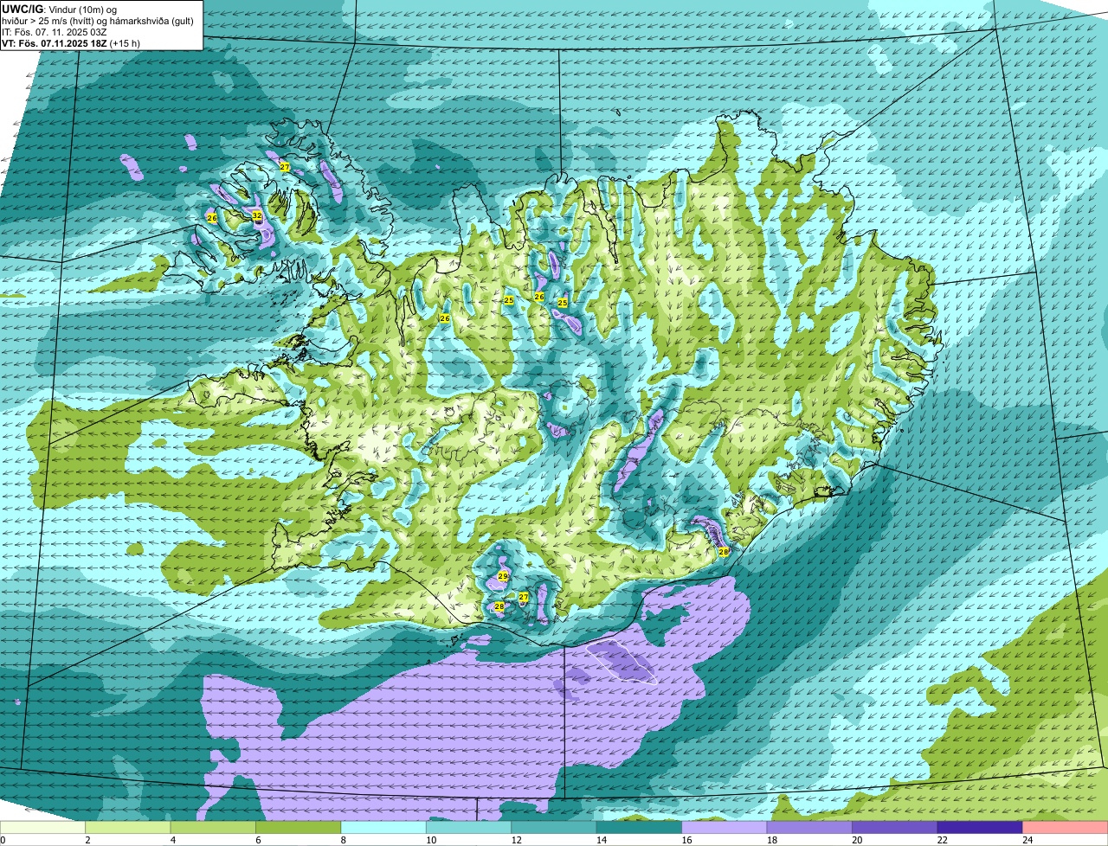Click the 28 gust label on the southeast coast
1108x846 pixels.
click(724, 551)
